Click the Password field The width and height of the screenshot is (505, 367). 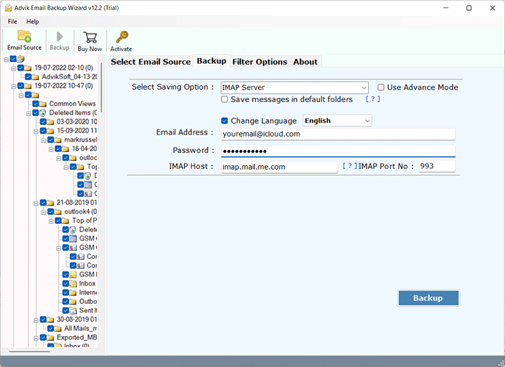[x=338, y=151]
